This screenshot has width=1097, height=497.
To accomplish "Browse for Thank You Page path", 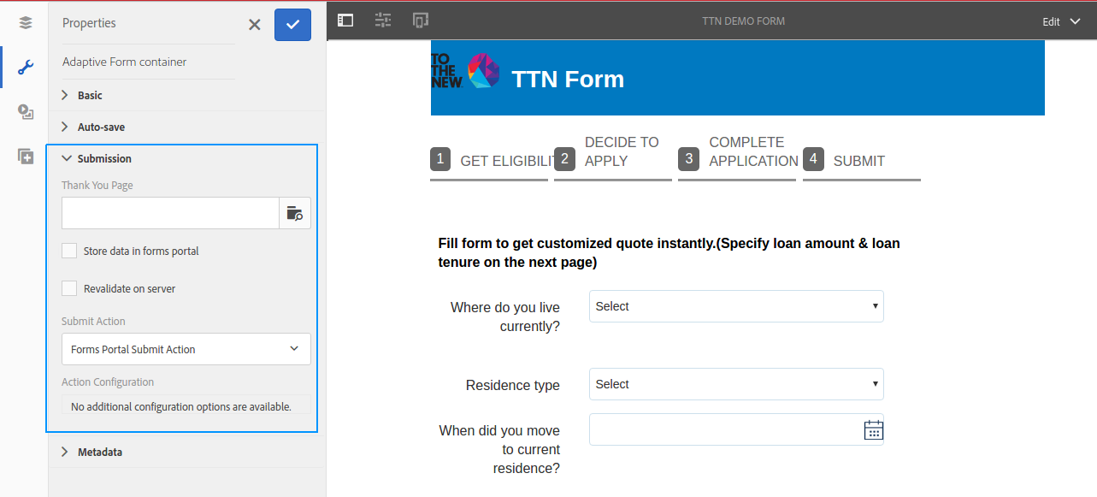I will pos(295,213).
